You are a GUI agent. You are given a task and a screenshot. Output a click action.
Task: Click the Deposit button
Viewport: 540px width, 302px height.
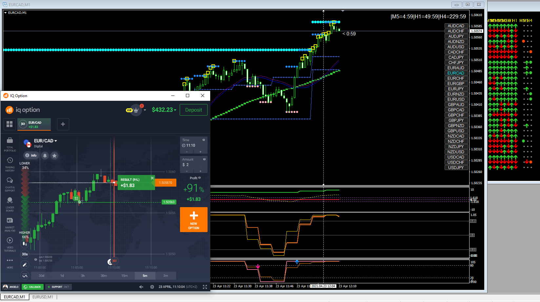coord(193,110)
